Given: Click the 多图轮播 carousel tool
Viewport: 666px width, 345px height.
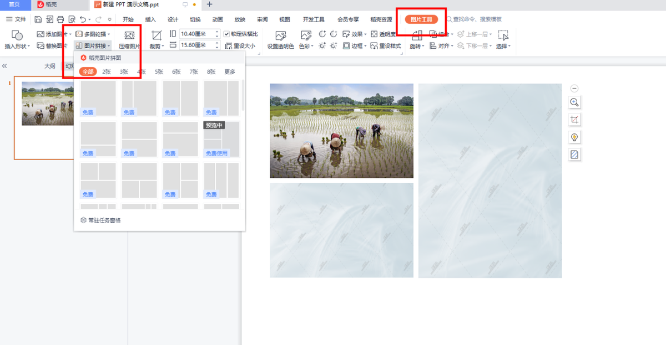Looking at the screenshot, I should [93, 34].
